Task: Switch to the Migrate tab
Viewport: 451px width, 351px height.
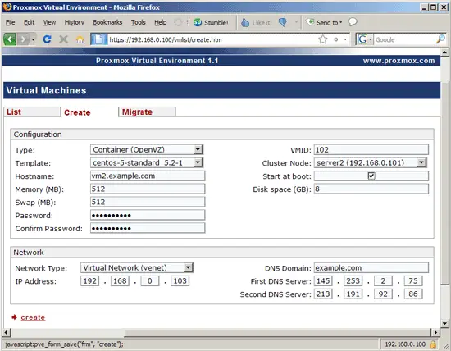Action: [x=147, y=112]
